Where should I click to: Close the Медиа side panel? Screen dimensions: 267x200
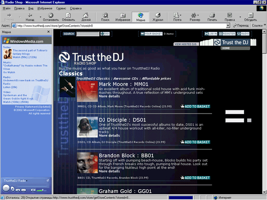pos(48,32)
